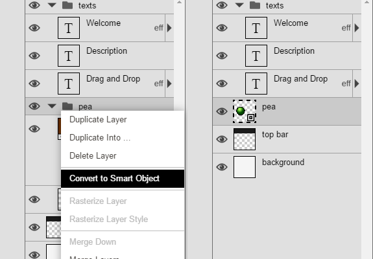373x259 pixels.
Task: Click the texts folder icon in left panel
Action: [67, 5]
